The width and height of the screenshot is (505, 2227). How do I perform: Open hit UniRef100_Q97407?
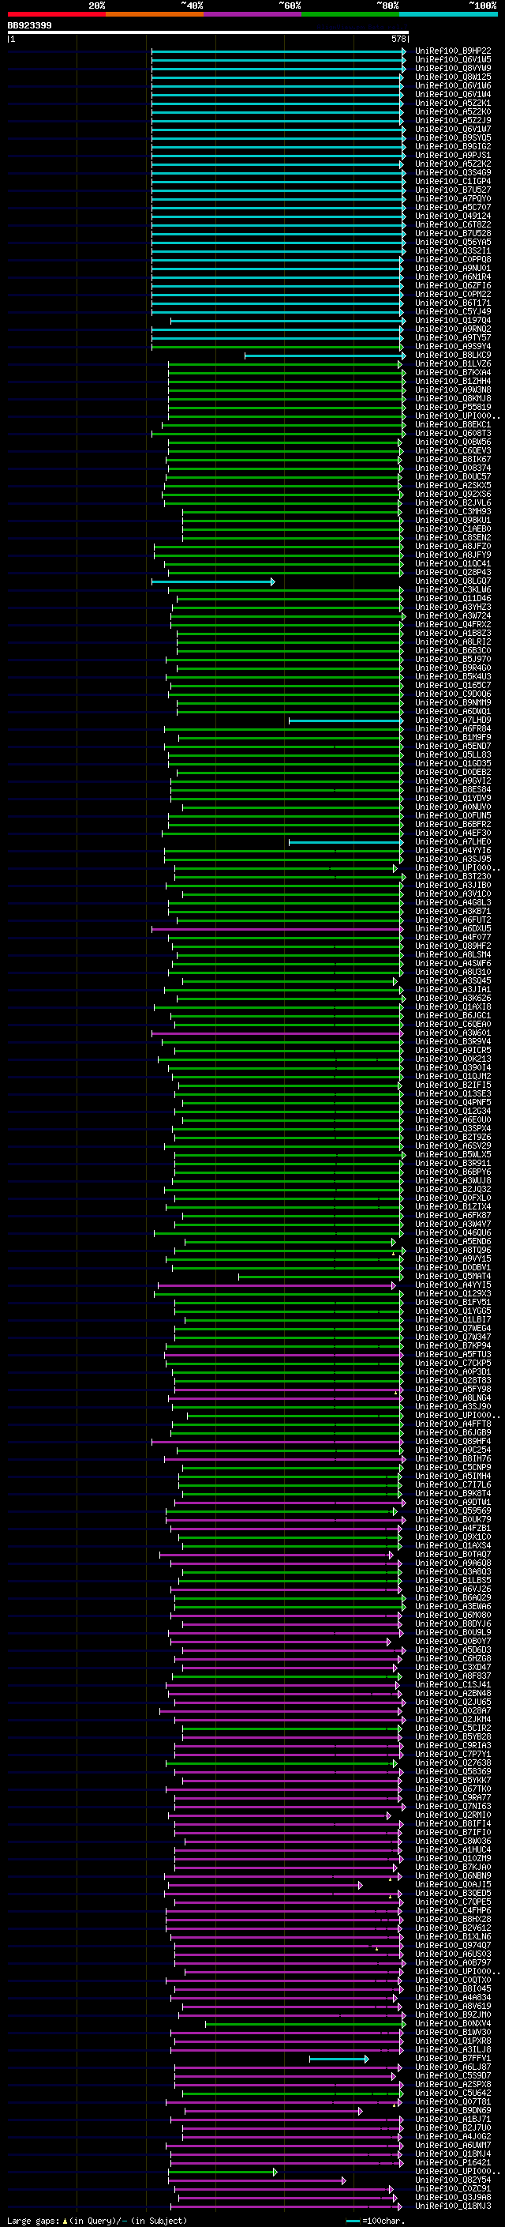[453, 1945]
